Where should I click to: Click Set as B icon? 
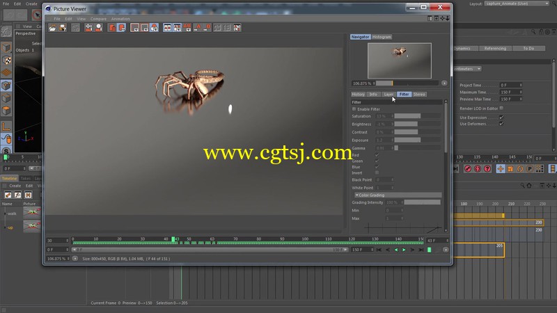point(207,28)
